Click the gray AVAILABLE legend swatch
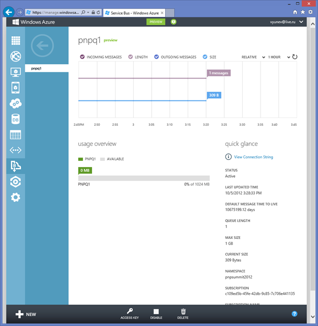 tap(102, 159)
